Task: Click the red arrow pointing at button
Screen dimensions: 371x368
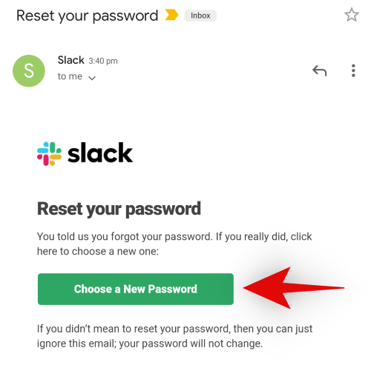Action: point(294,288)
